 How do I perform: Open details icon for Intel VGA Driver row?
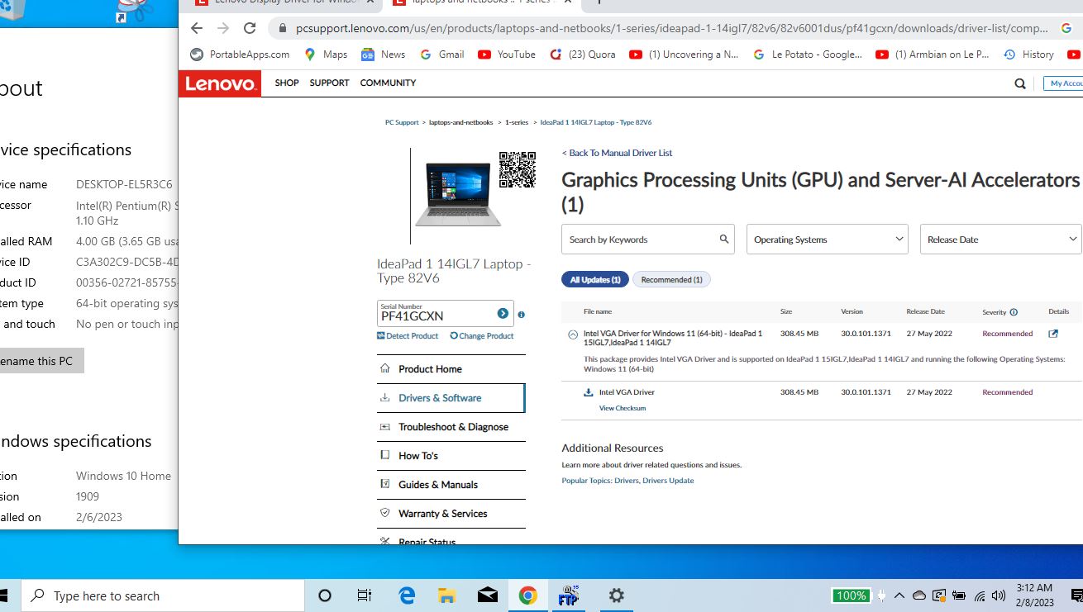1053,334
